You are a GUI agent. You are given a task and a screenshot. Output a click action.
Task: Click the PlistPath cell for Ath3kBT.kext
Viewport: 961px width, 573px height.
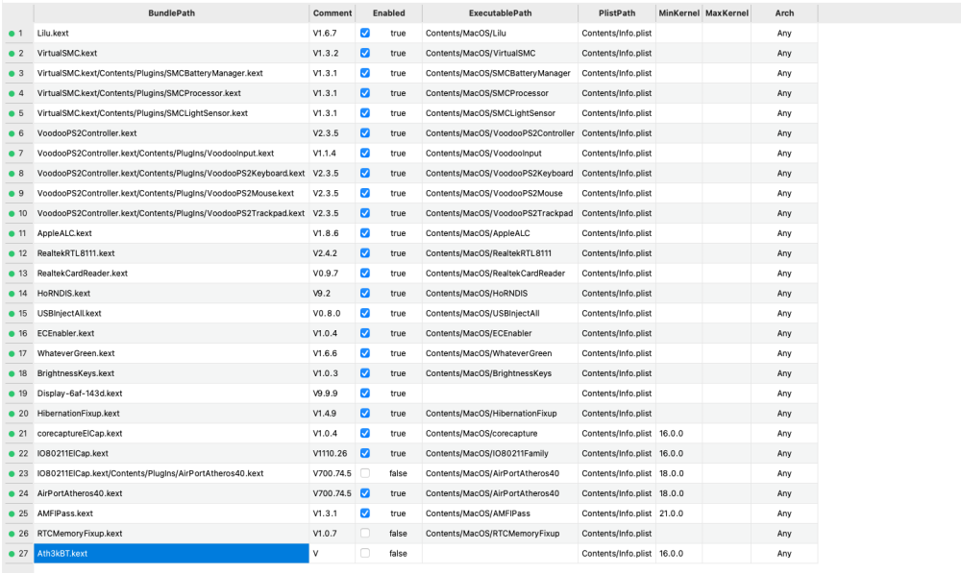[617, 554]
